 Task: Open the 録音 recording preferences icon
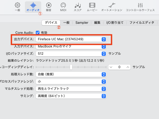click(x=49, y=7)
